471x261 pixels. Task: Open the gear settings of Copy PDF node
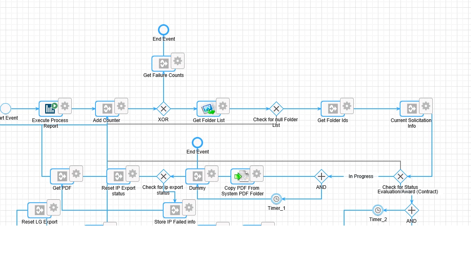pos(257,174)
